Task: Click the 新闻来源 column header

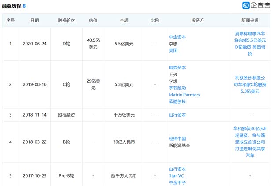Action: coord(250,21)
